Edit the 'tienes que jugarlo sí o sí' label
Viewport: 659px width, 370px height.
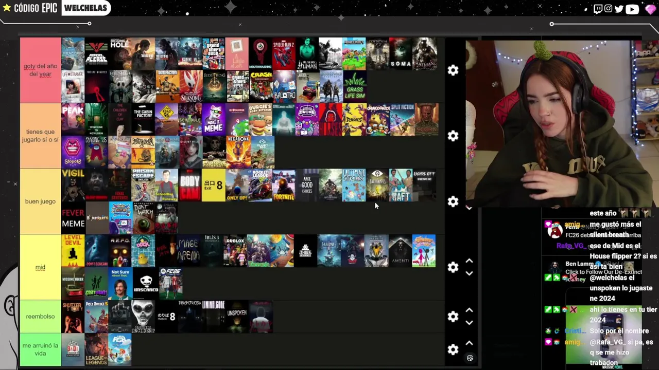pos(40,136)
